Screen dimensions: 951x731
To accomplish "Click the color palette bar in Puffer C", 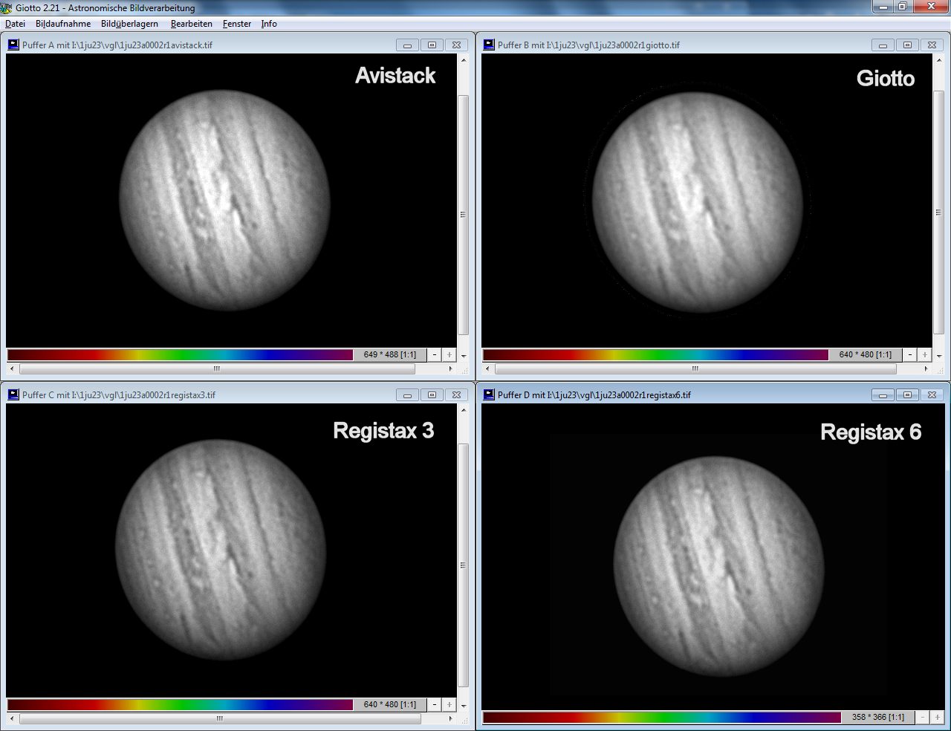I will tap(180, 704).
